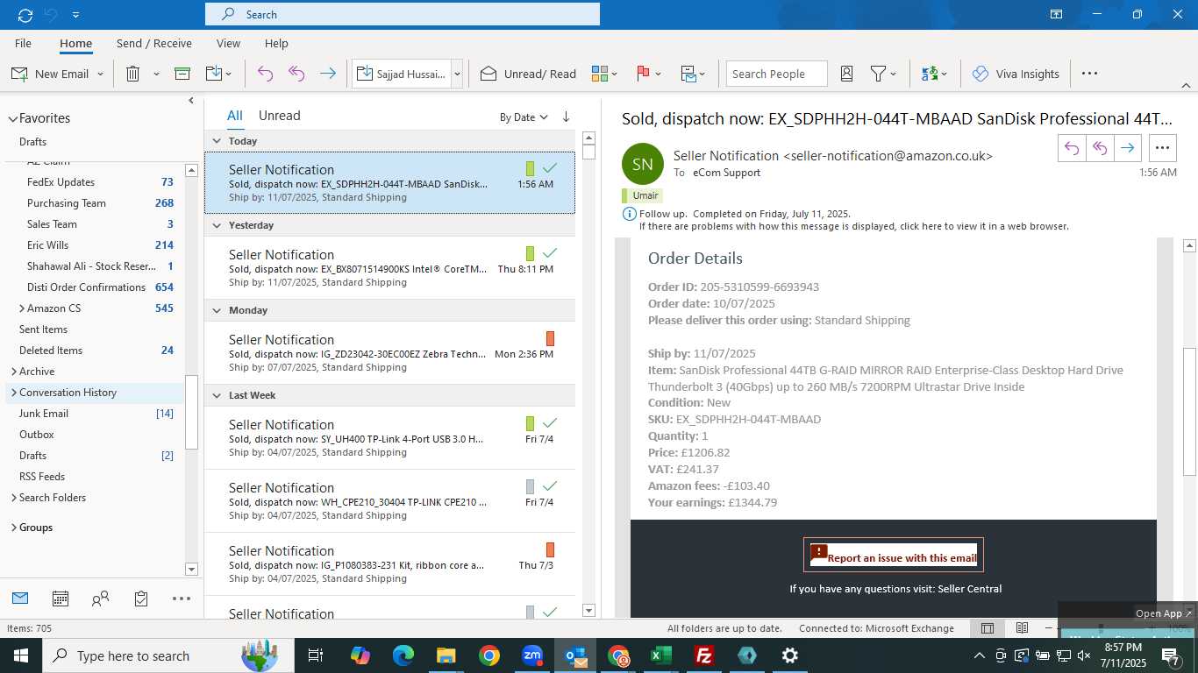Image resolution: width=1198 pixels, height=673 pixels.
Task: Click inside the Search People field
Action: (776, 74)
